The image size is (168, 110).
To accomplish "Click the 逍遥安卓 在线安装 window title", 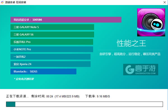I will [15, 2].
